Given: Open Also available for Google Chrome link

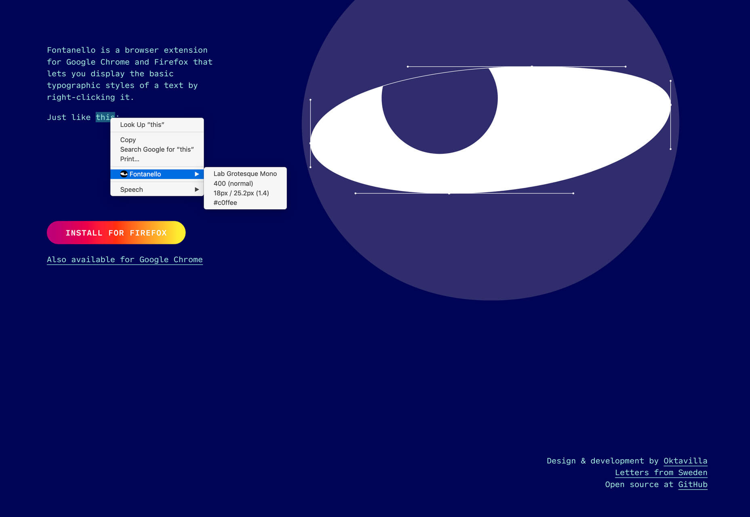Looking at the screenshot, I should (125, 260).
